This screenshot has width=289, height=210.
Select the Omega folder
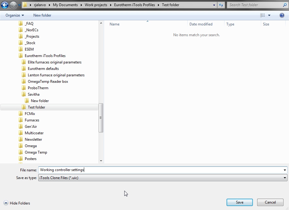[x=31, y=146]
